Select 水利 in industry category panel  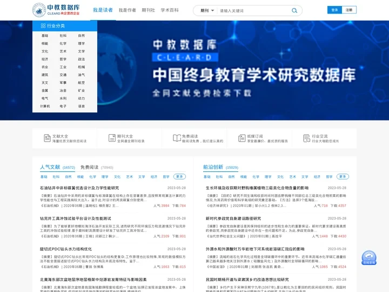point(63,98)
